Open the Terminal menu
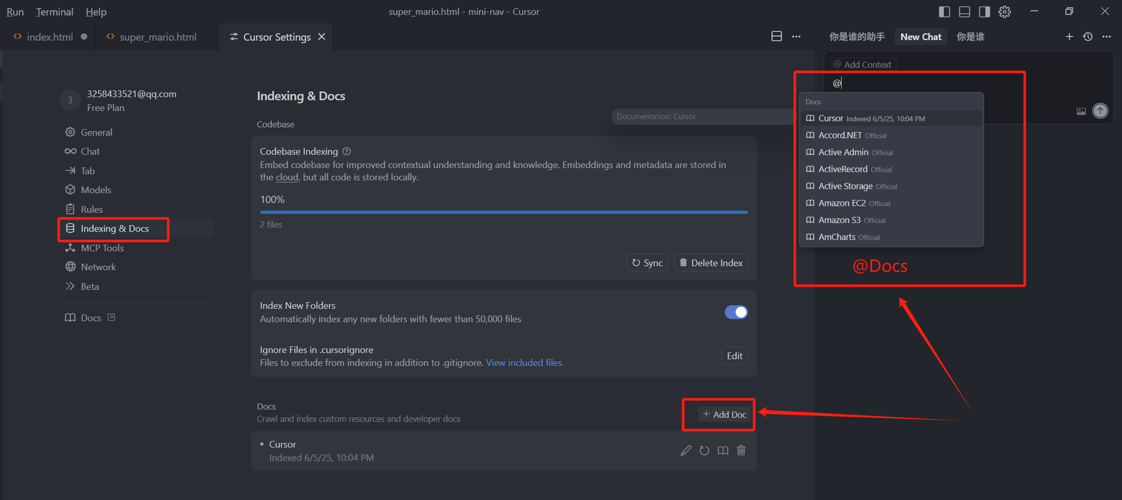This screenshot has width=1122, height=500. 55,11
